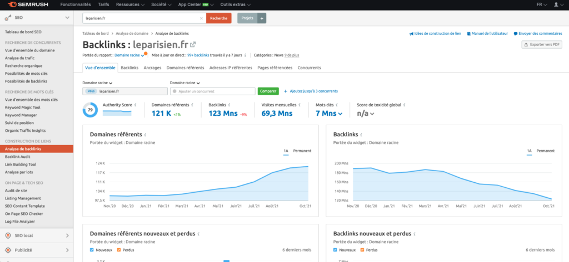Click info icon in Backlinks chart title

tap(361, 135)
